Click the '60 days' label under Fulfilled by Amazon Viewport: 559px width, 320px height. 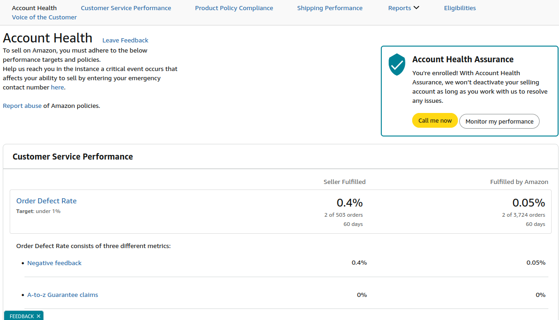click(535, 224)
